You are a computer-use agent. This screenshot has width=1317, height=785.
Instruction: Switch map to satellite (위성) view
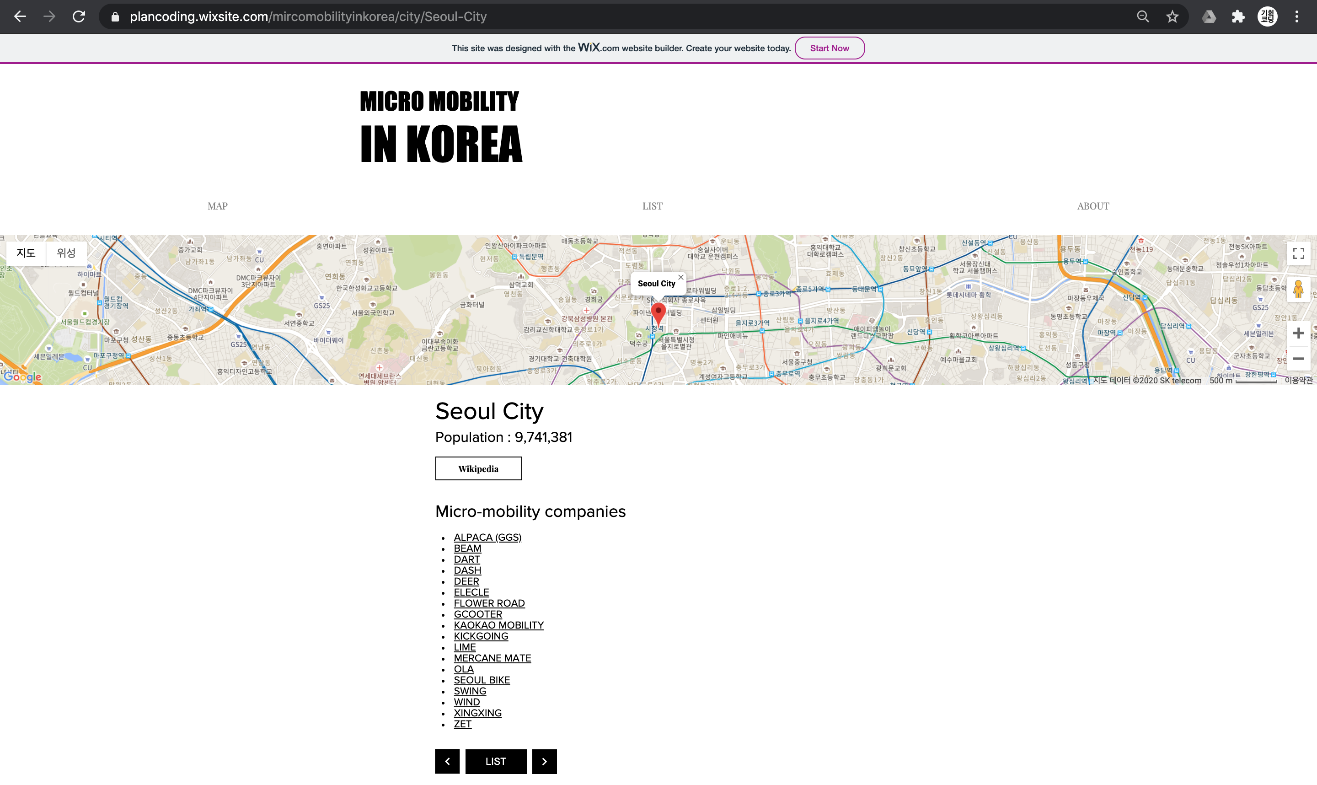pyautogui.click(x=66, y=253)
